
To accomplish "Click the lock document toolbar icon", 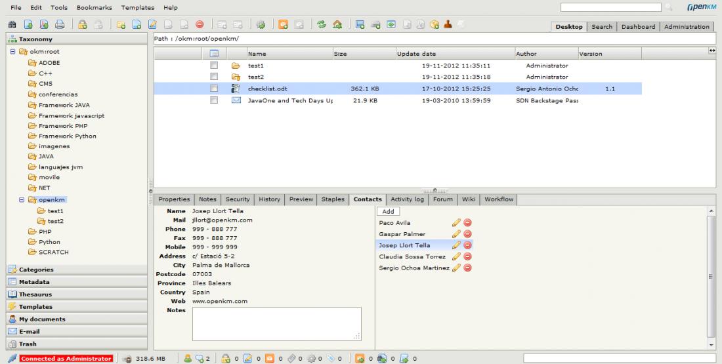I will click(83, 24).
